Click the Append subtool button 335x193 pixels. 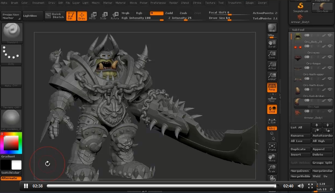coord(322,149)
